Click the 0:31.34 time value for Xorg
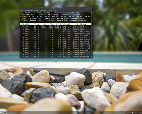 coord(76,26)
